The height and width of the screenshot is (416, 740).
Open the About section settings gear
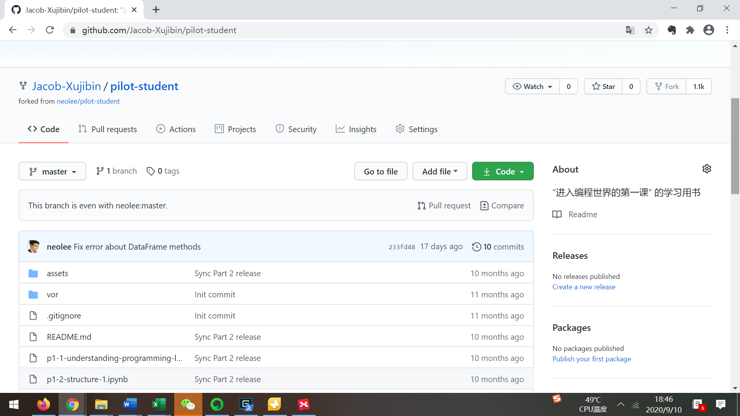[706, 169]
